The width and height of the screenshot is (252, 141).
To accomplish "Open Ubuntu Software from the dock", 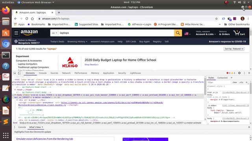I will [6, 33].
